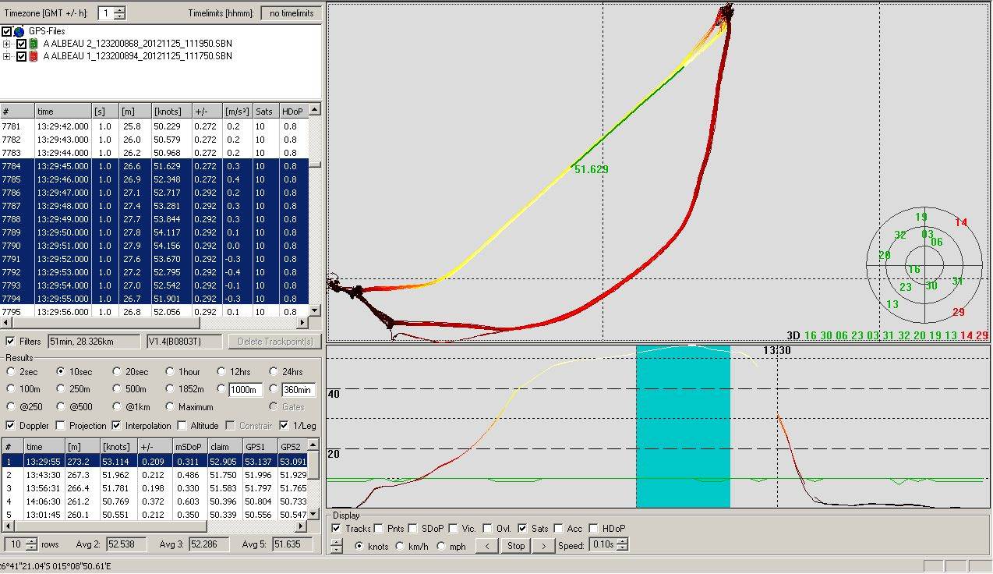Click red file icon for A ALBEAU 1

(x=34, y=56)
